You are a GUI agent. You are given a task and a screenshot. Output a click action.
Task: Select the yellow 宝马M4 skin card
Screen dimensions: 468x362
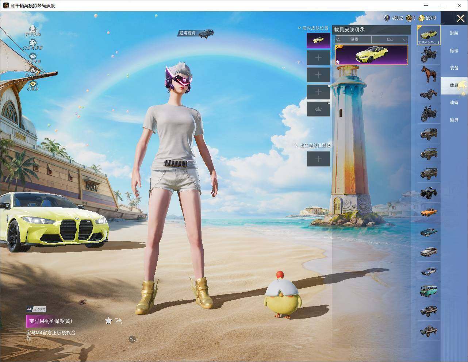point(371,55)
